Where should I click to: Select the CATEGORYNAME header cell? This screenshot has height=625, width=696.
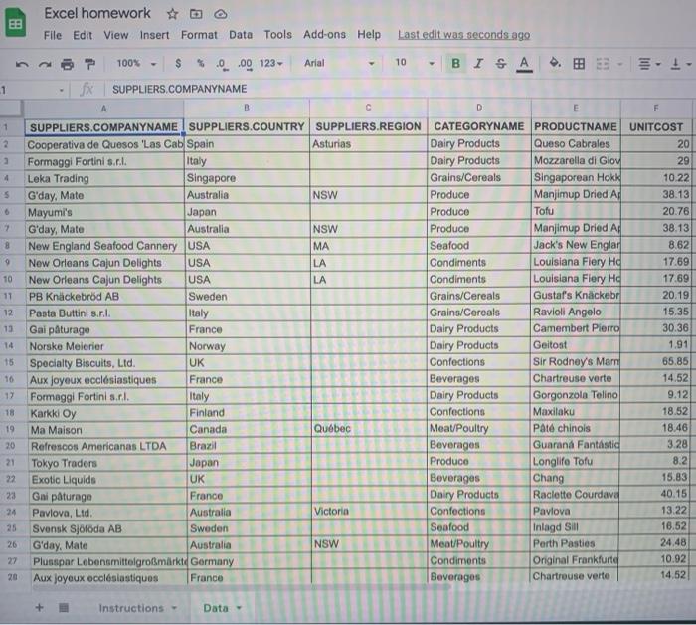[479, 126]
